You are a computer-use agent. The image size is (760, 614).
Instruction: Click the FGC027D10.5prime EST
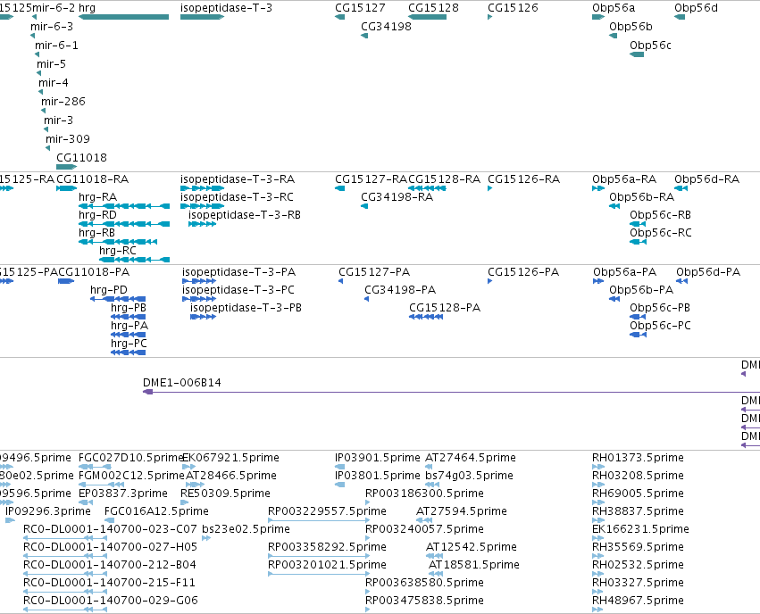click(95, 467)
